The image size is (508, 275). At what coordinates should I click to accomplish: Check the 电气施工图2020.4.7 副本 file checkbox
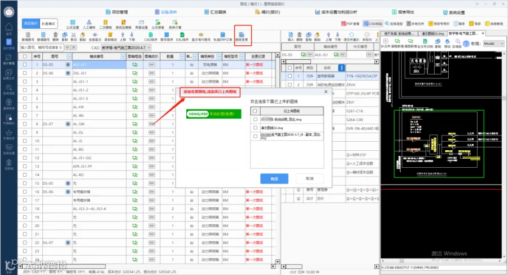coord(255,136)
